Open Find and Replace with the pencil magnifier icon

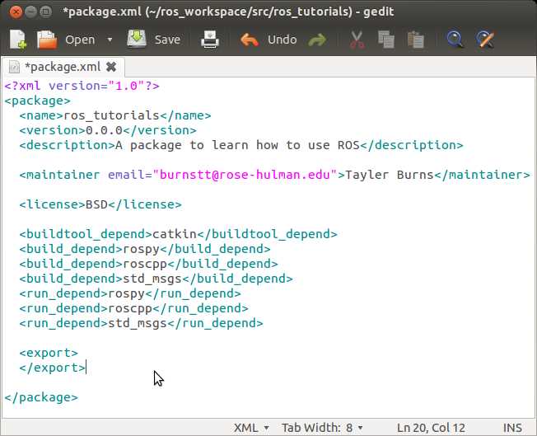point(485,40)
